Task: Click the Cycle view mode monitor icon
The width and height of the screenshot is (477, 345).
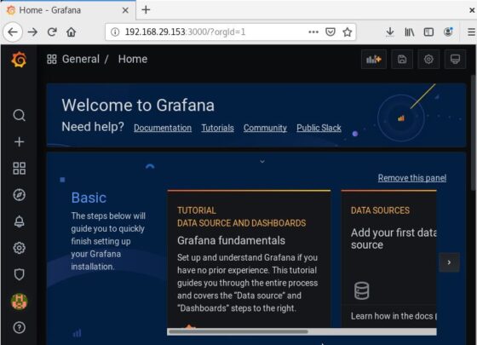Action: tap(455, 59)
